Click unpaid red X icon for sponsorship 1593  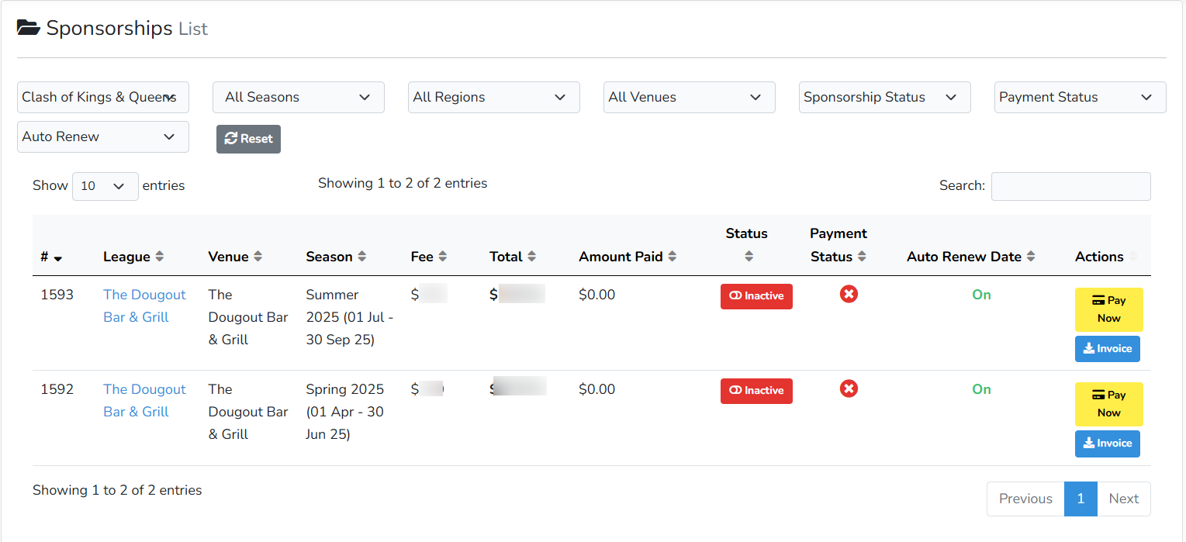tap(849, 295)
